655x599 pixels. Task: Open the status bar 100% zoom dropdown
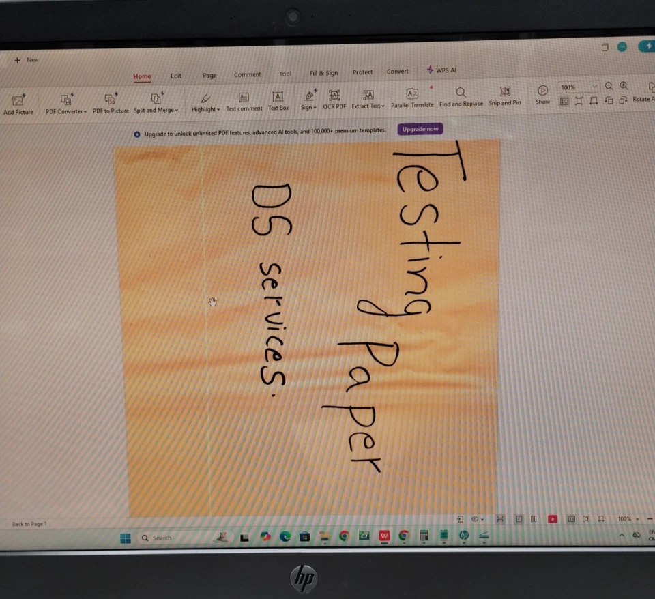628,518
